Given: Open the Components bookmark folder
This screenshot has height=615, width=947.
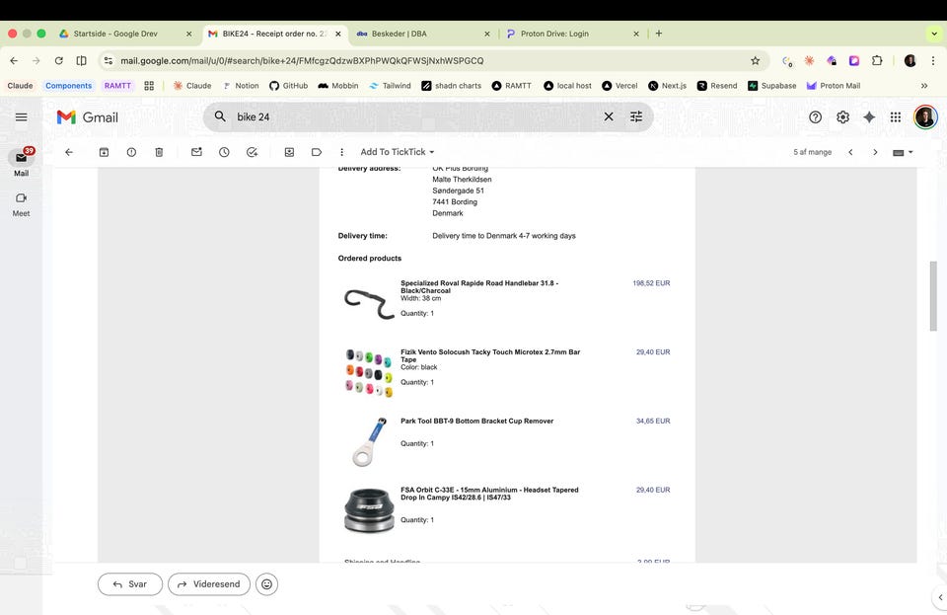Looking at the screenshot, I should coord(69,86).
